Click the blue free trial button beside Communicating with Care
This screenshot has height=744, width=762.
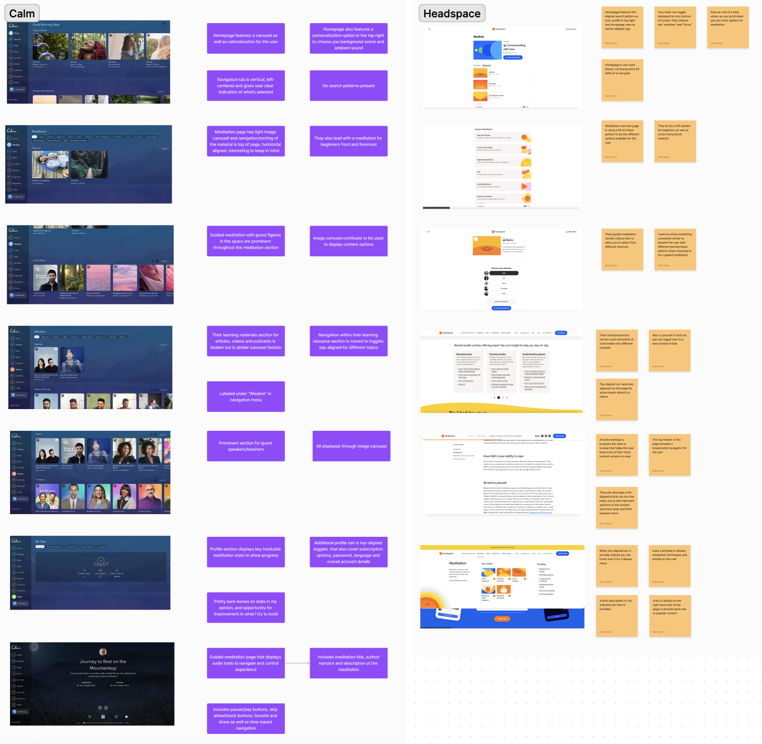(513, 57)
